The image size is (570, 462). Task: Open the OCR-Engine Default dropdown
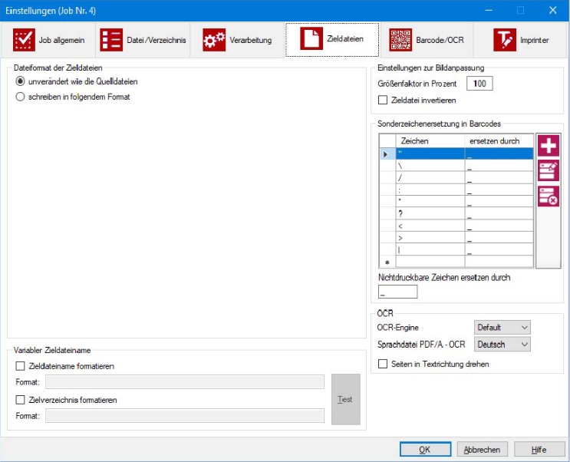pyautogui.click(x=502, y=327)
